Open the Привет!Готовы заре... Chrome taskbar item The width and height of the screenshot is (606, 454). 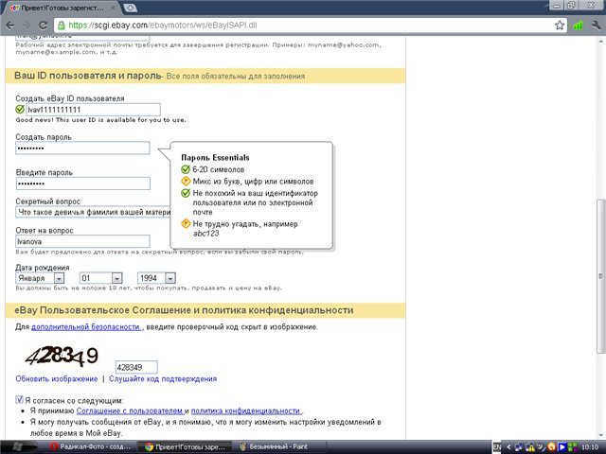185,447
